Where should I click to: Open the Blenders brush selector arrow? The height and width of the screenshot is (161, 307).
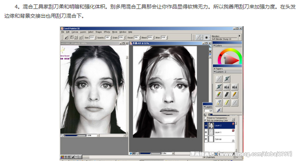(239, 36)
